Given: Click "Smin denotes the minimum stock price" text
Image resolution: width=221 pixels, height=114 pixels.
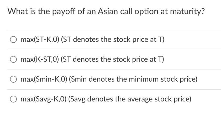Looking at the screenshot, I should 133,79.
